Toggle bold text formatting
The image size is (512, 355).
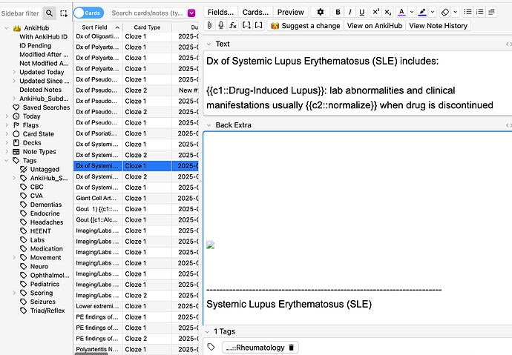coord(338,12)
